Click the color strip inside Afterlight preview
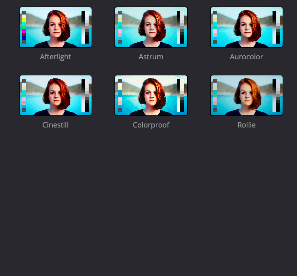The height and width of the screenshot is (276, 297). (x=25, y=27)
